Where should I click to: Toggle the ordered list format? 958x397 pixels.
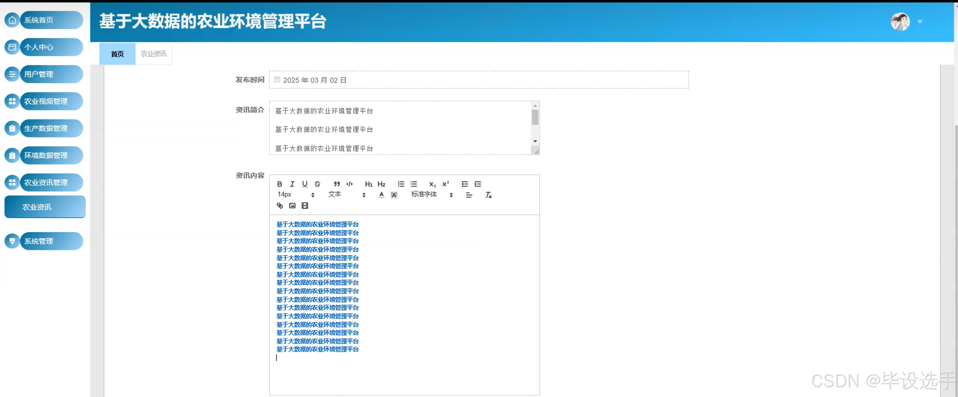pyautogui.click(x=401, y=184)
